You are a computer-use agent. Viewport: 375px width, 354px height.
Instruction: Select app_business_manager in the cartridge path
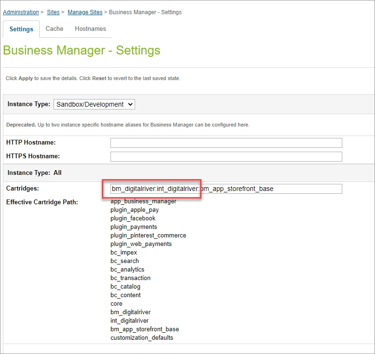point(143,201)
